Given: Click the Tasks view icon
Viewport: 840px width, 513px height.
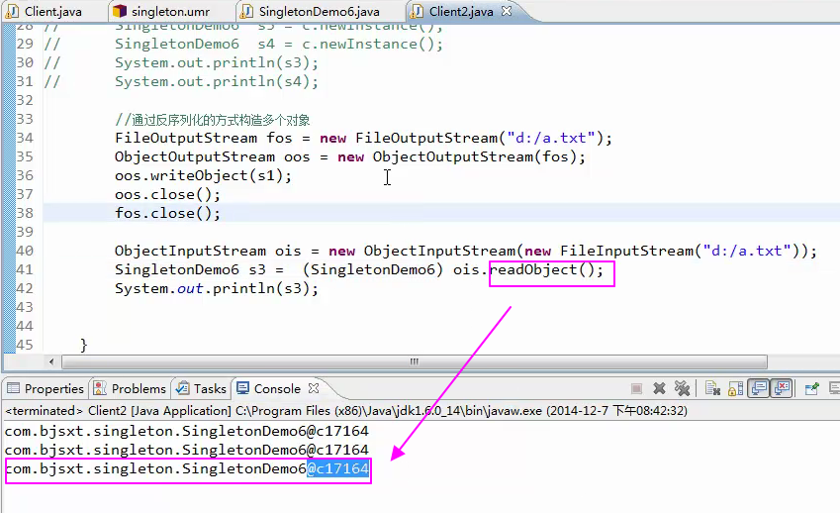Looking at the screenshot, I should pos(183,388).
